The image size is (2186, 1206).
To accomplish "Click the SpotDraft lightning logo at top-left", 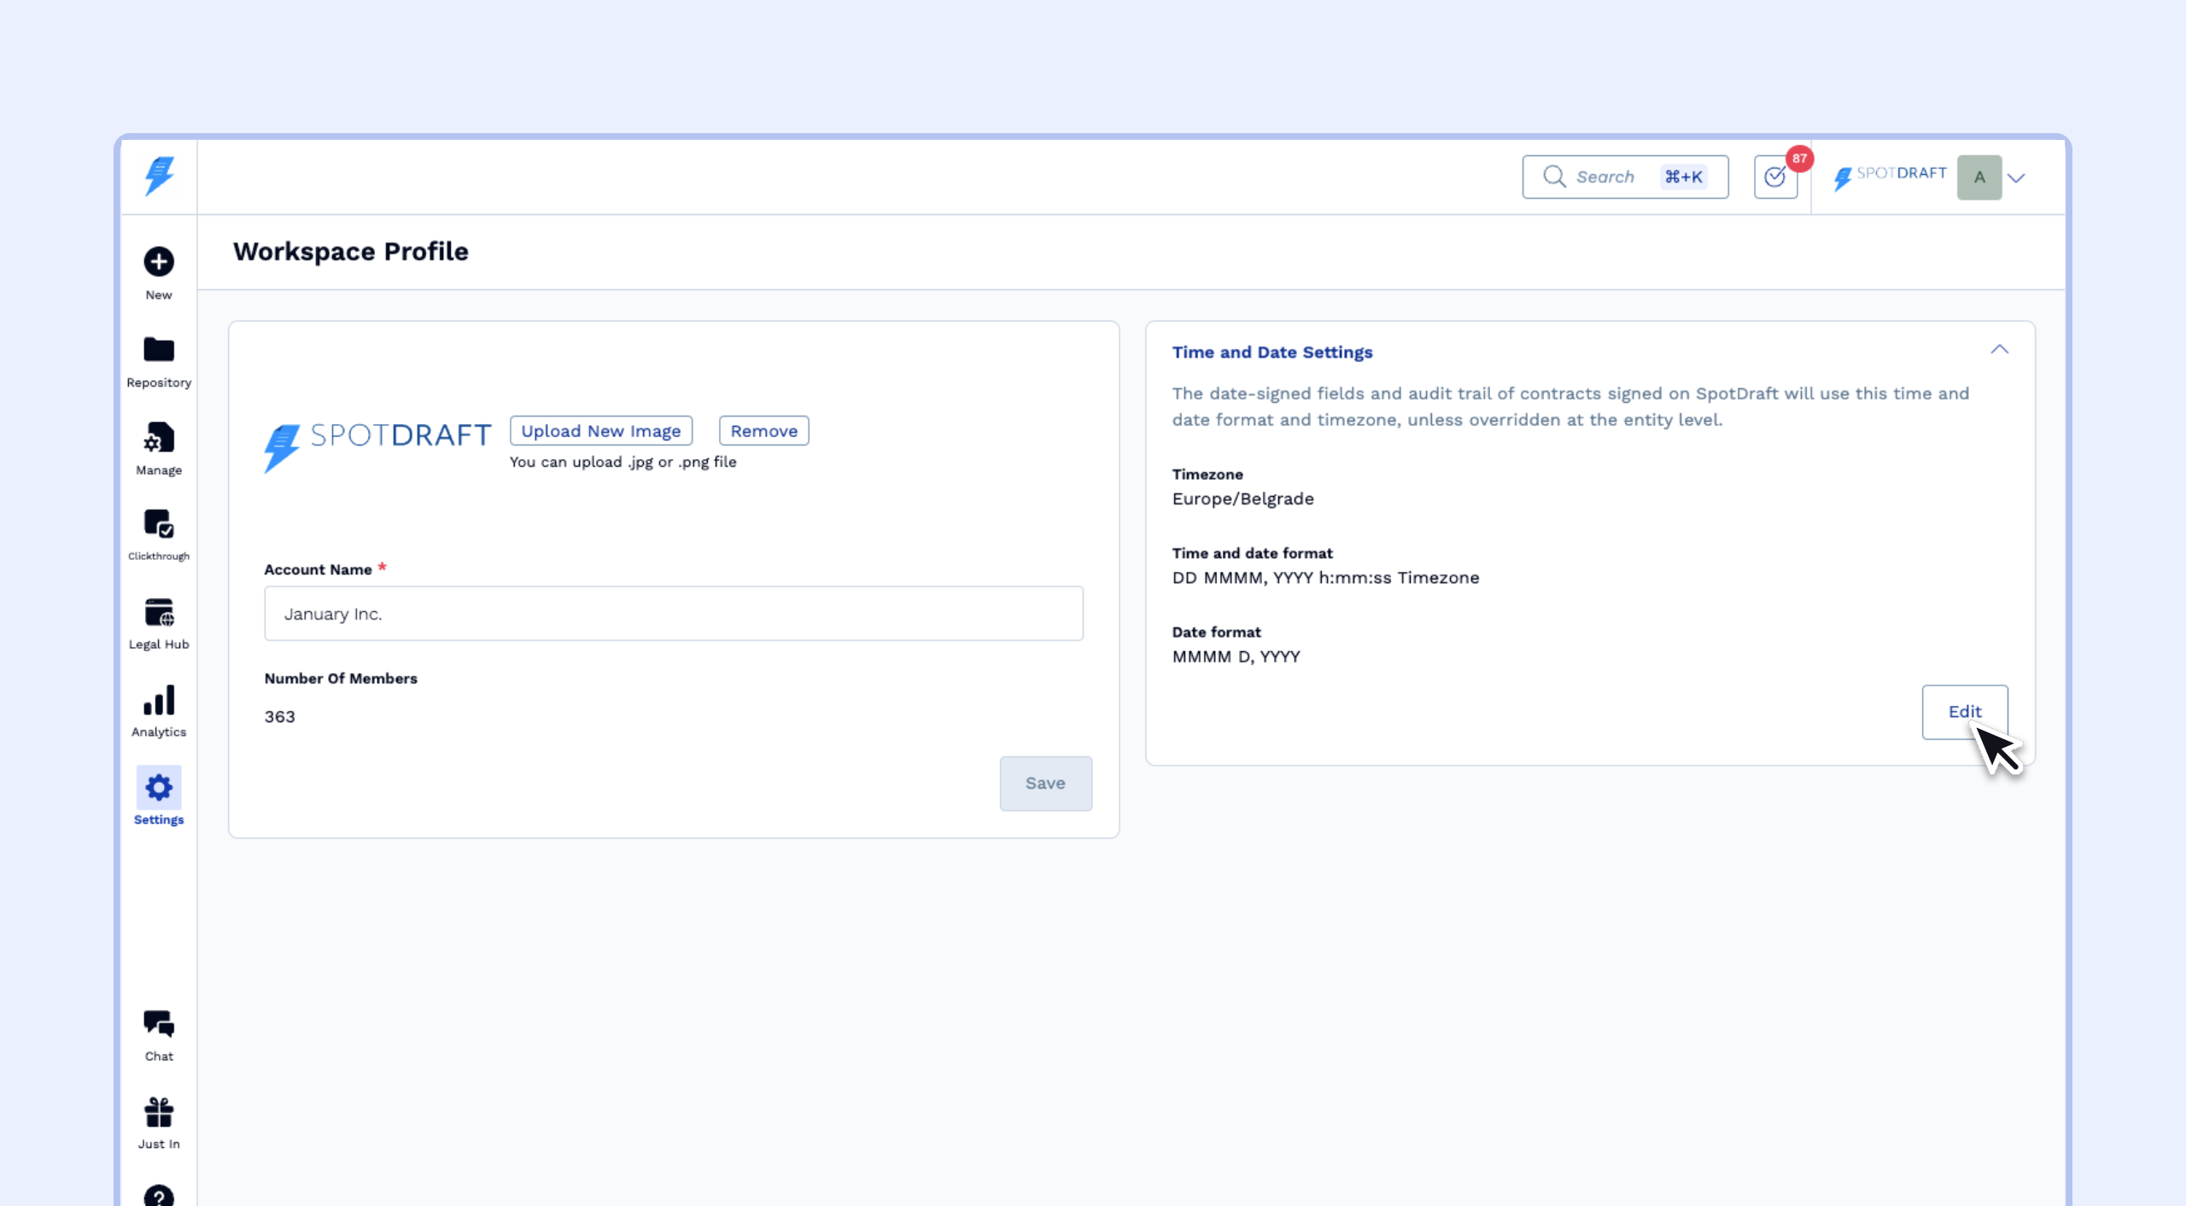I will pos(159,176).
